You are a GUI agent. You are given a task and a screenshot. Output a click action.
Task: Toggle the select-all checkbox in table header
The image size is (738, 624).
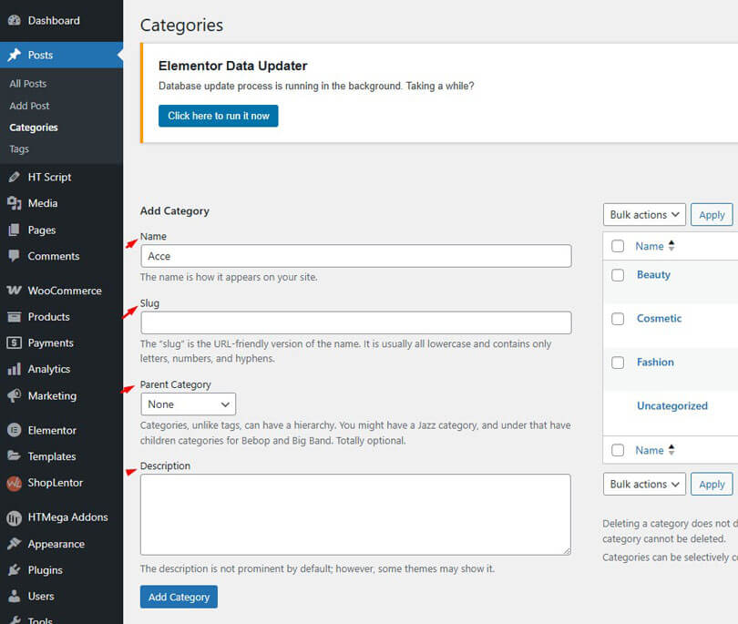pyautogui.click(x=618, y=246)
